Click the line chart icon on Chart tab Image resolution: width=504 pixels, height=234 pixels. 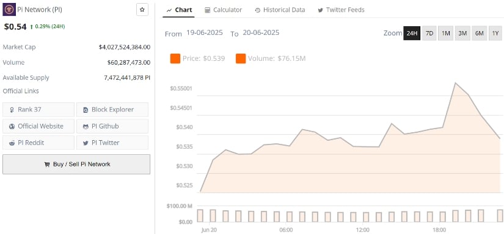[169, 10]
